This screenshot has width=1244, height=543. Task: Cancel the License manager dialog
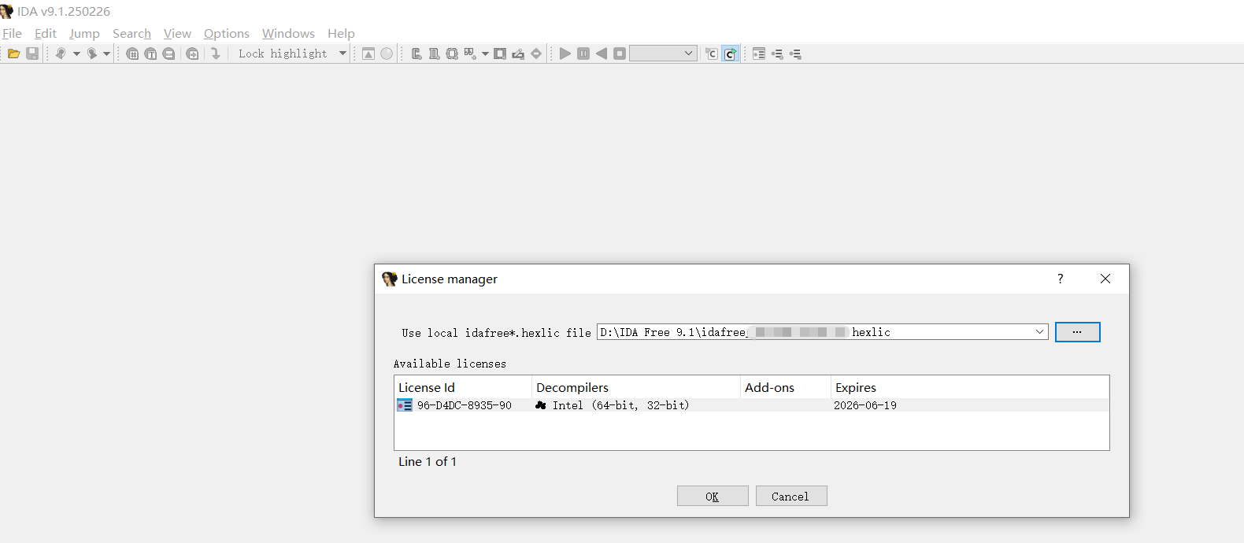[x=790, y=496]
